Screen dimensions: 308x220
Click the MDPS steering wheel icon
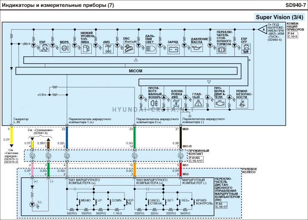click(x=65, y=48)
